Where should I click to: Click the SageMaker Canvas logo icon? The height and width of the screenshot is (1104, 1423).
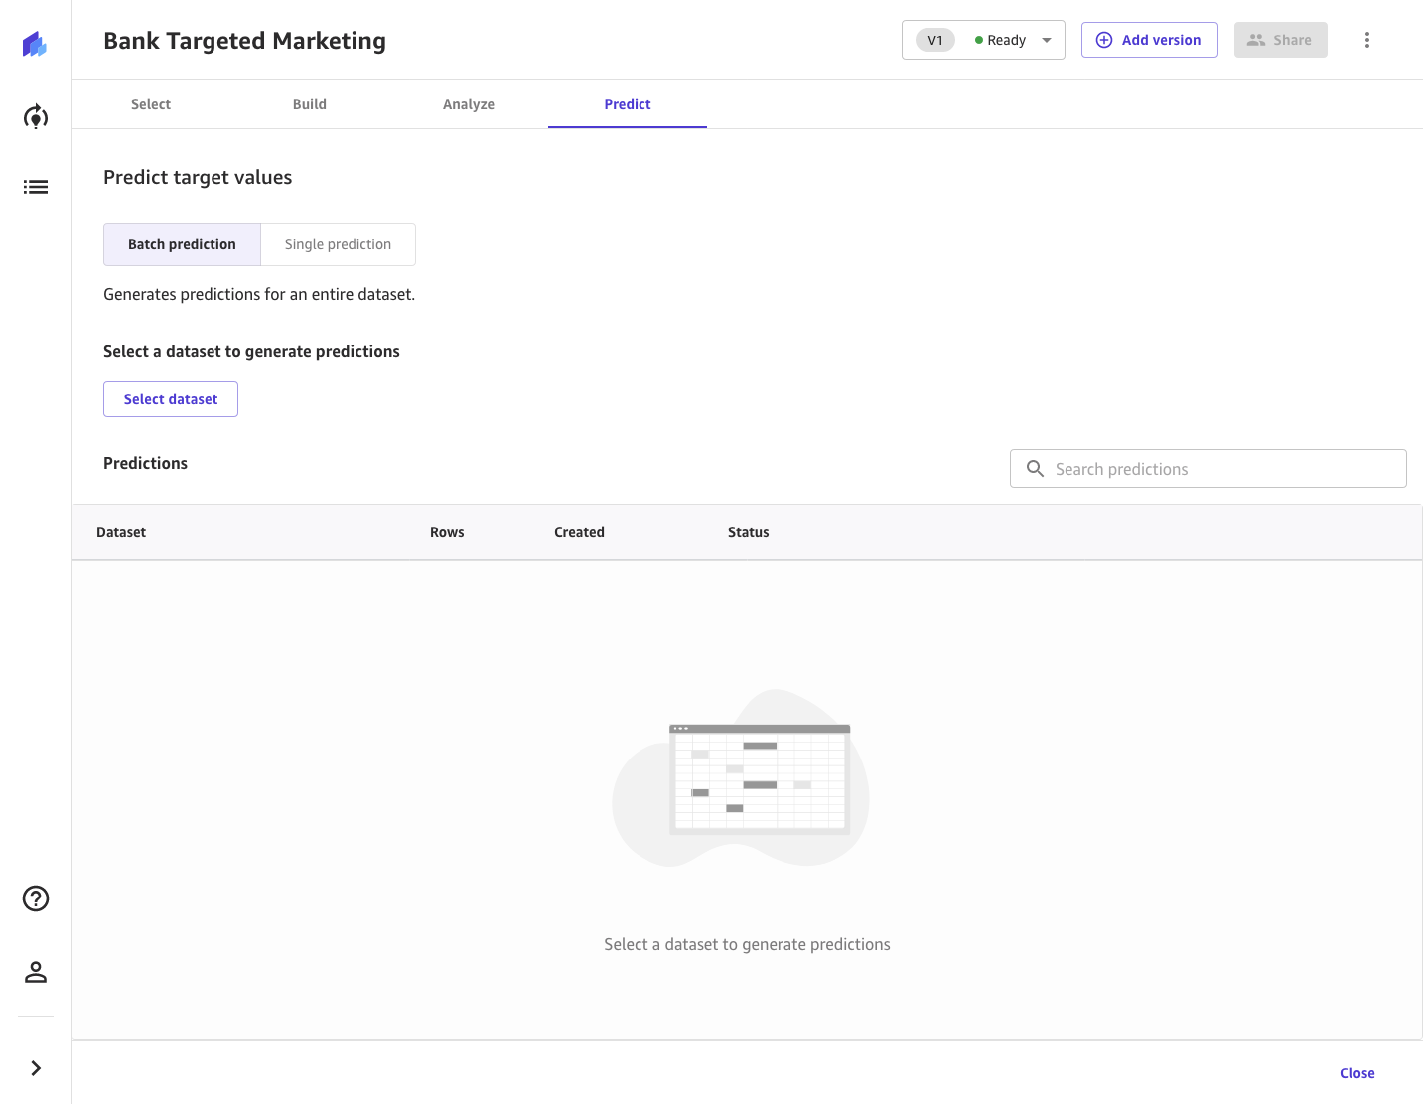(x=35, y=44)
